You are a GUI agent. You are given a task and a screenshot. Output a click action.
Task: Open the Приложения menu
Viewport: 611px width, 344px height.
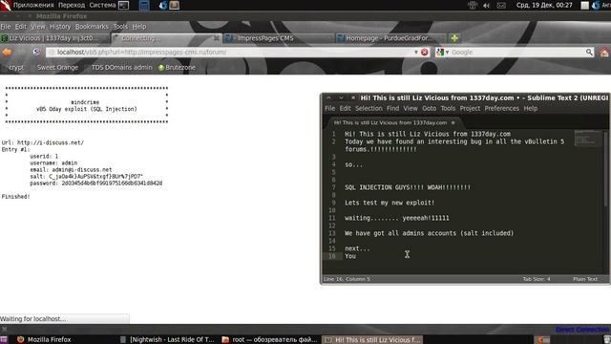(33, 5)
